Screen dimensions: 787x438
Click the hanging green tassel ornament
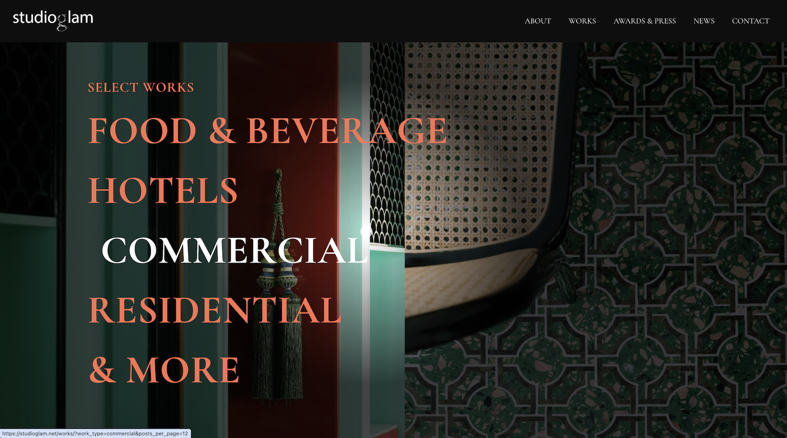(x=278, y=349)
